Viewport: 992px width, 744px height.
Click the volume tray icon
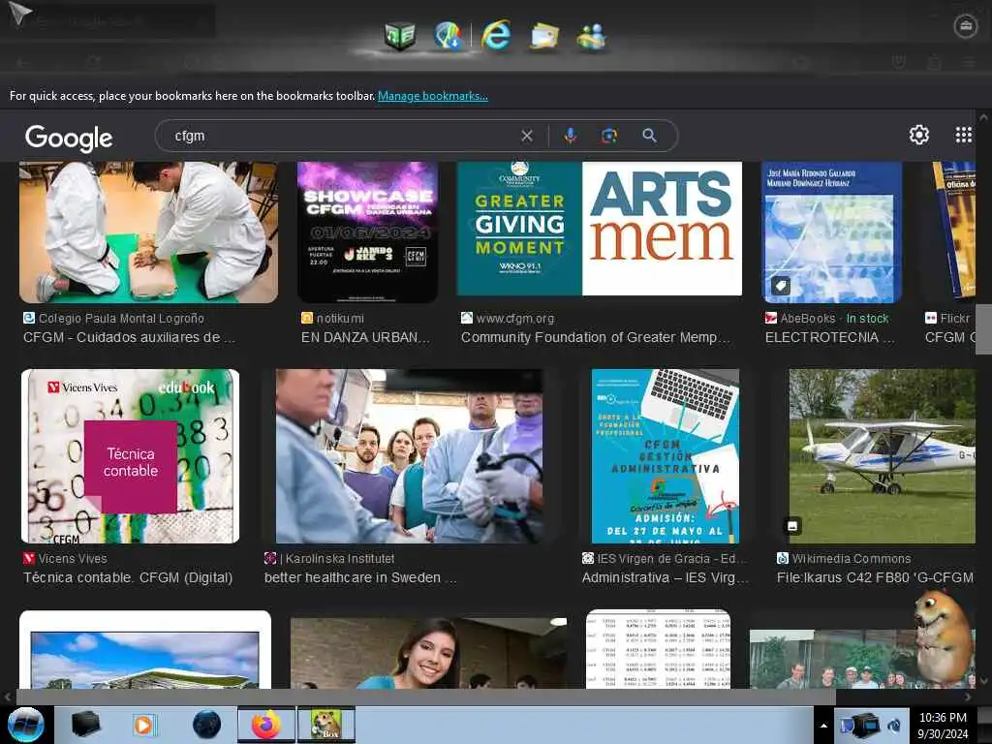coord(894,725)
